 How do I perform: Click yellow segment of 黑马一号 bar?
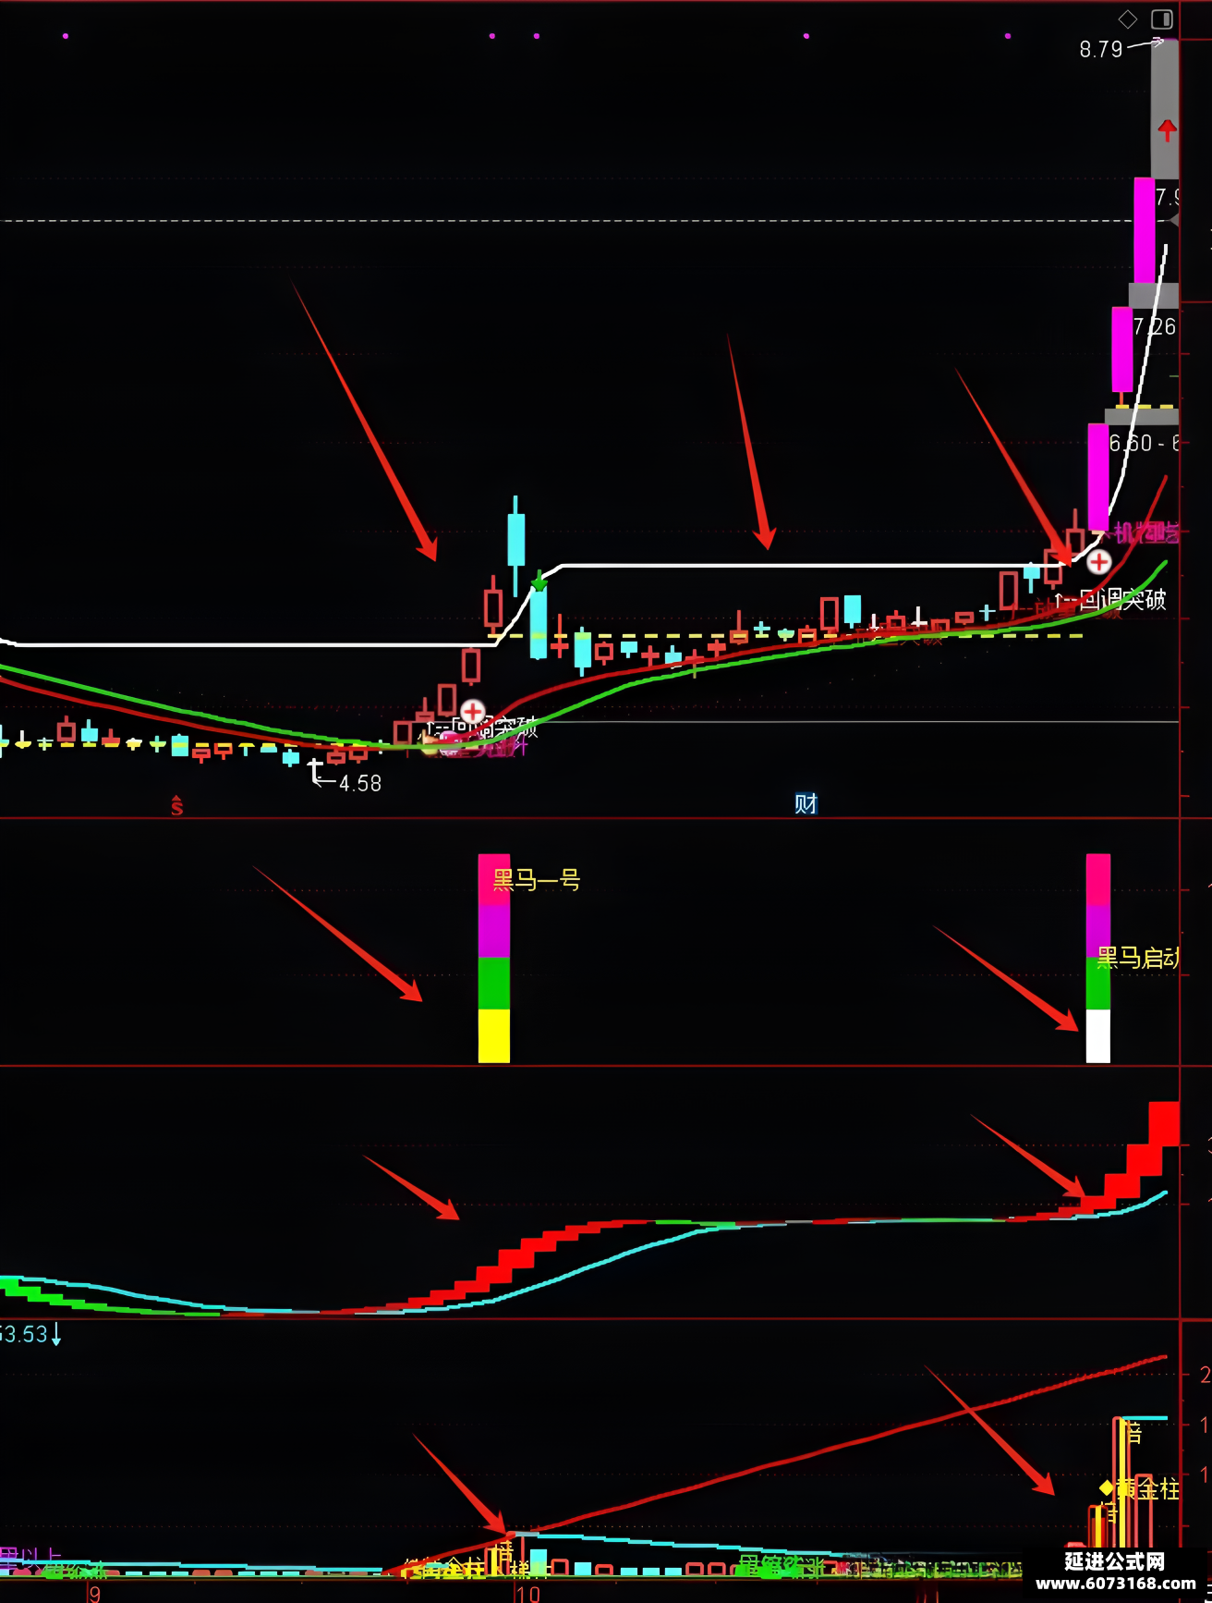pyautogui.click(x=494, y=1035)
